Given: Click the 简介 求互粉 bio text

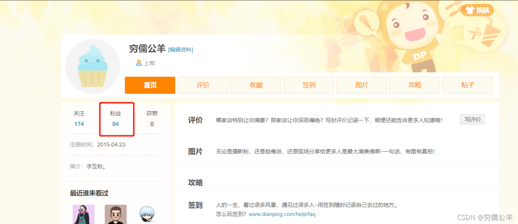Looking at the screenshot, I should point(88,167).
